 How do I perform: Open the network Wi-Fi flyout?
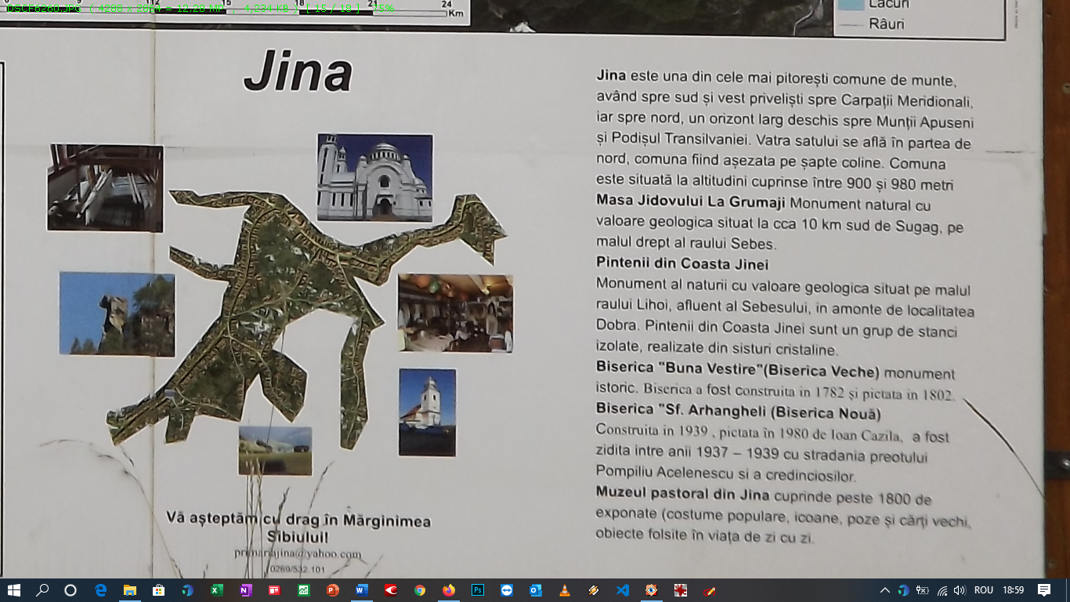(942, 590)
